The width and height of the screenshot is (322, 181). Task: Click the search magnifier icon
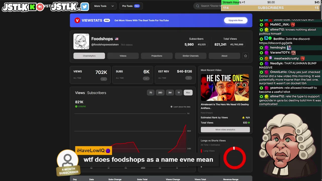198,6
